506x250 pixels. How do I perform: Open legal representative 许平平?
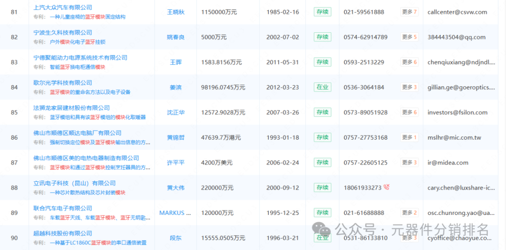pos(176,163)
